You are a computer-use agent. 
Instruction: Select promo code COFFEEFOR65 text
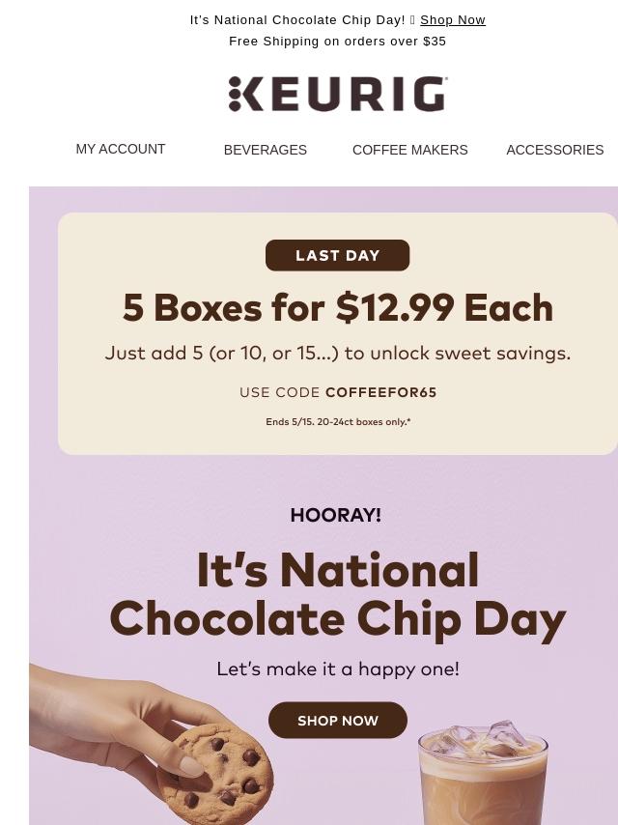pos(380,392)
